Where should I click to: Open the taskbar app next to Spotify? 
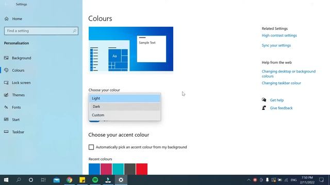[x=108, y=180]
